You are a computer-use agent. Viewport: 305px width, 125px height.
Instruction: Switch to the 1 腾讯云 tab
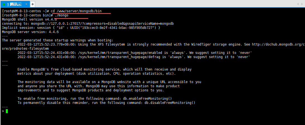point(14,4)
